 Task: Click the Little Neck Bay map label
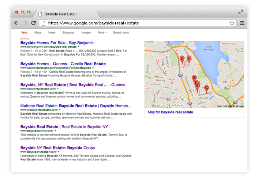pyautogui.click(x=208, y=48)
